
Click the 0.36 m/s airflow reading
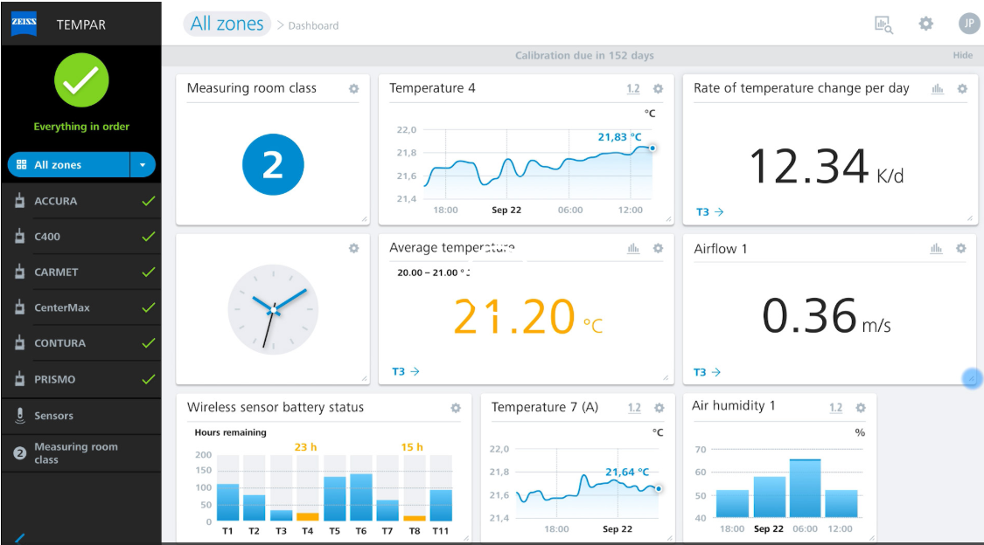point(827,315)
